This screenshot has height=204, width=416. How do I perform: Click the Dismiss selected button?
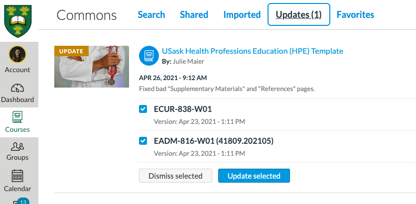(176, 176)
